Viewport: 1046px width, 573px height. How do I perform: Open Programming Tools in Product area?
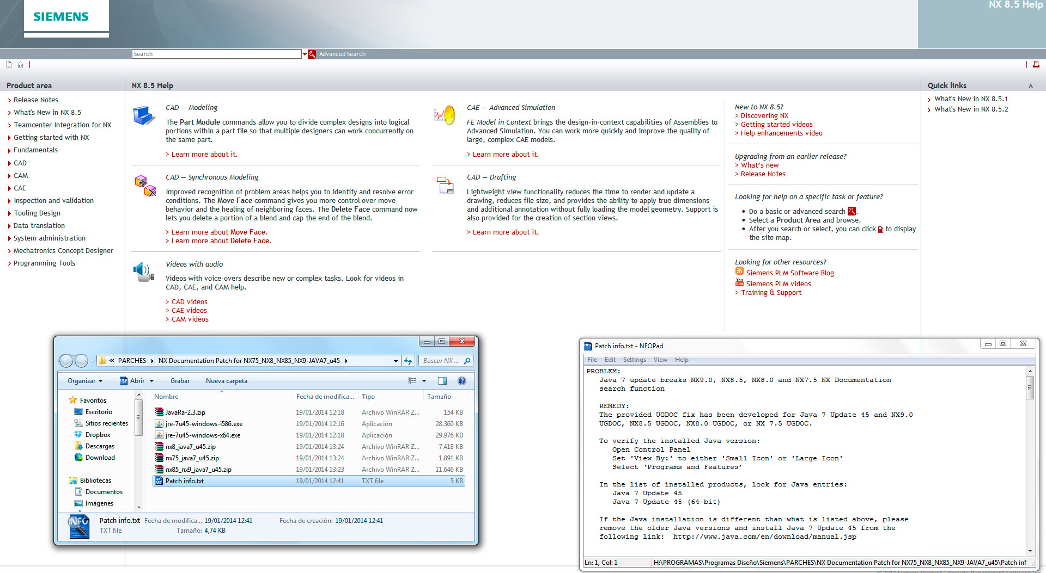pyautogui.click(x=44, y=263)
